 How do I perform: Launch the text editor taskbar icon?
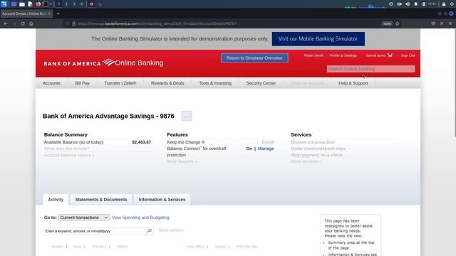point(30,4)
